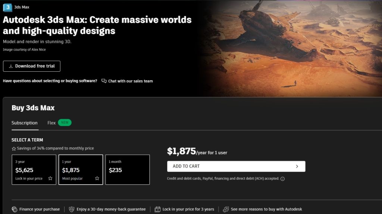
Task: Click the Finance your purchase icon
Action: [15, 209]
